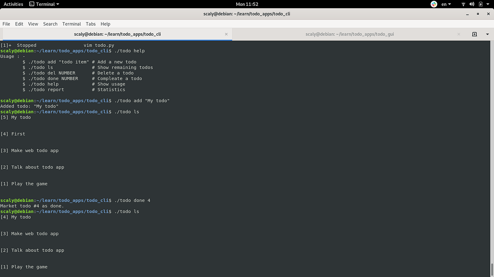Open the Edit menu
Image resolution: width=494 pixels, height=277 pixels.
[x=19, y=24]
